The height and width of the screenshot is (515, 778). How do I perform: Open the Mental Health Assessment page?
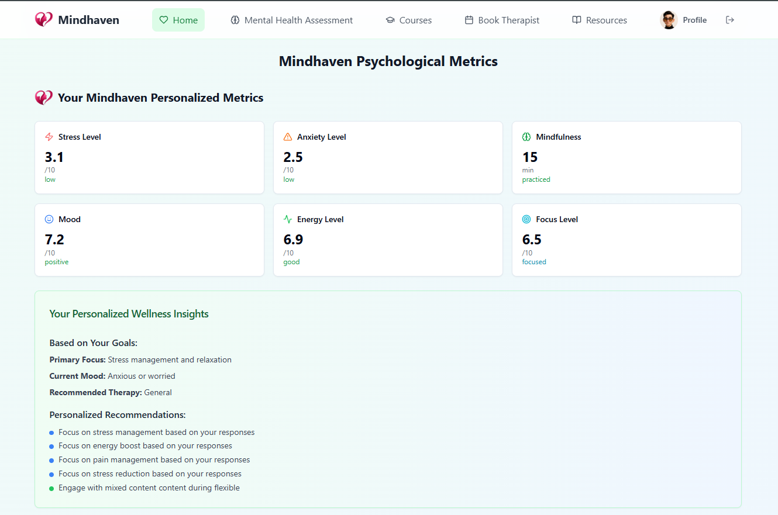[x=291, y=19]
